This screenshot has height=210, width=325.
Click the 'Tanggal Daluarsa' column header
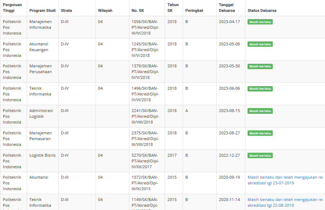(x=227, y=8)
